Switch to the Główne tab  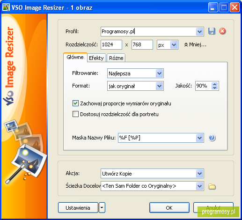click(x=75, y=58)
